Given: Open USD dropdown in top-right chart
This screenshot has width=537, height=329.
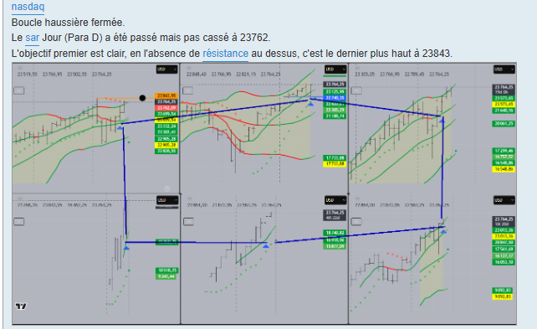Looking at the screenshot, I should 504,69.
